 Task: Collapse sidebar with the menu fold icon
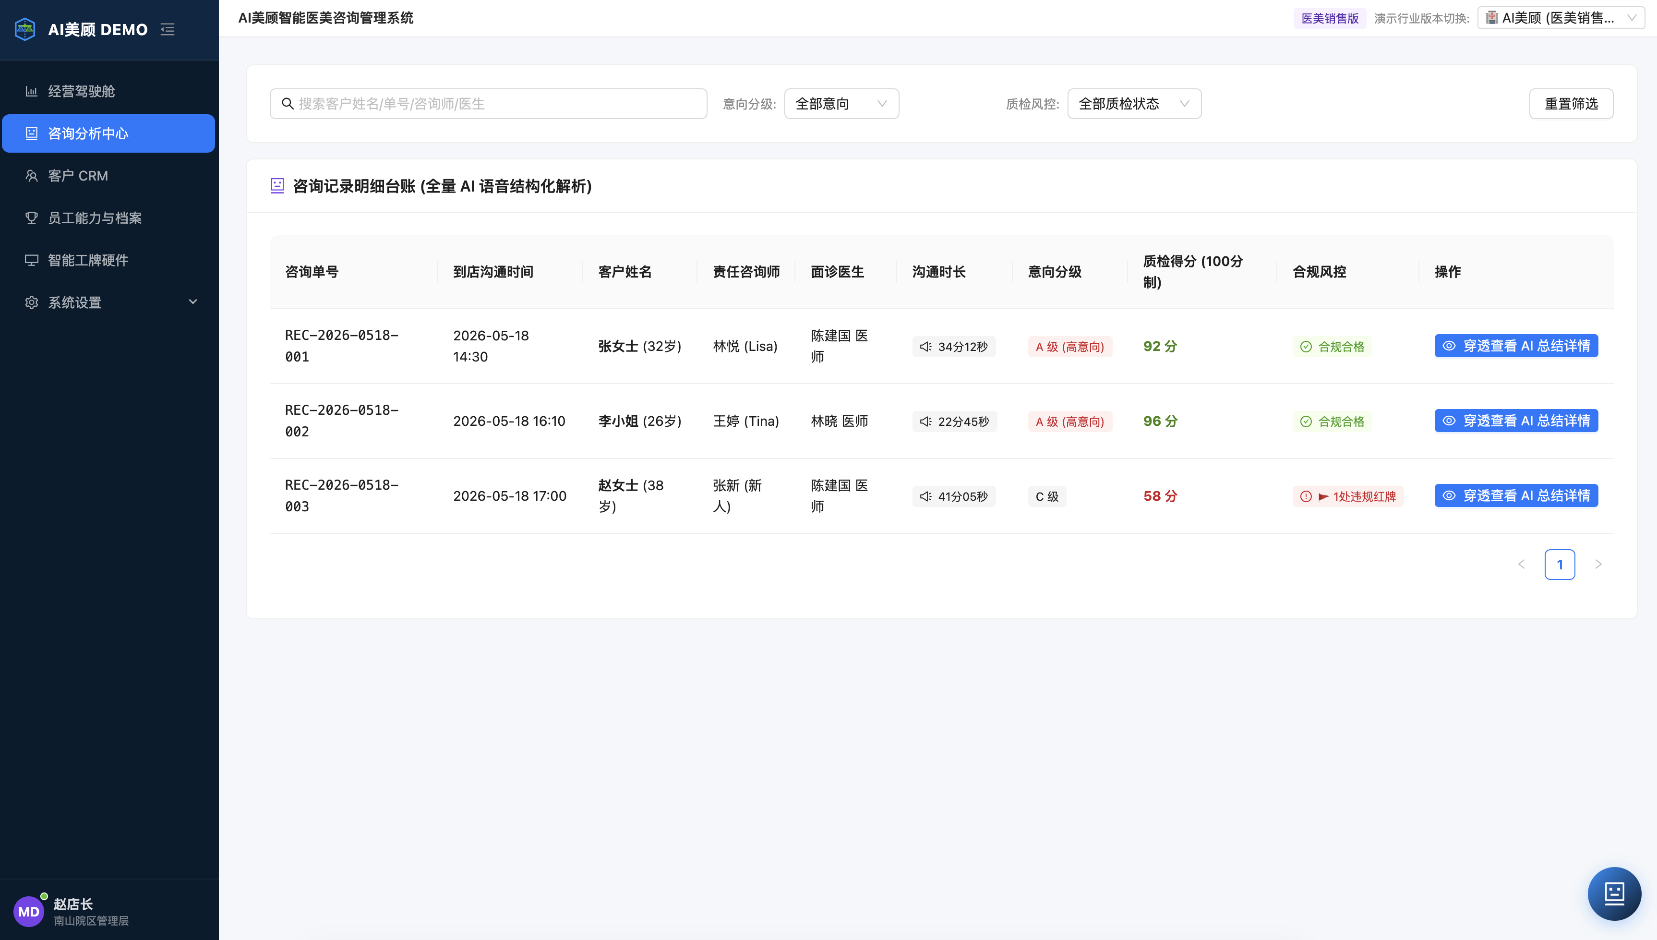(168, 29)
